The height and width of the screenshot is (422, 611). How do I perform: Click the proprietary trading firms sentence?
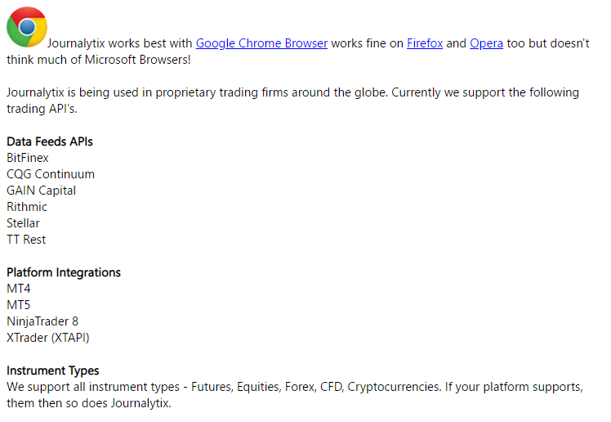click(197, 93)
